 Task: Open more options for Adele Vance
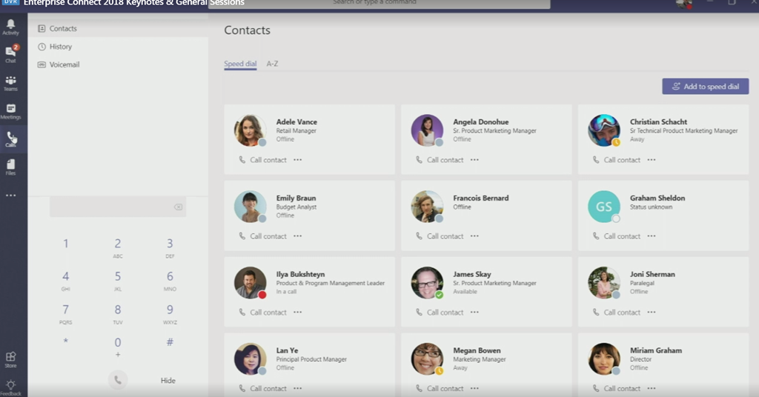[x=297, y=159]
